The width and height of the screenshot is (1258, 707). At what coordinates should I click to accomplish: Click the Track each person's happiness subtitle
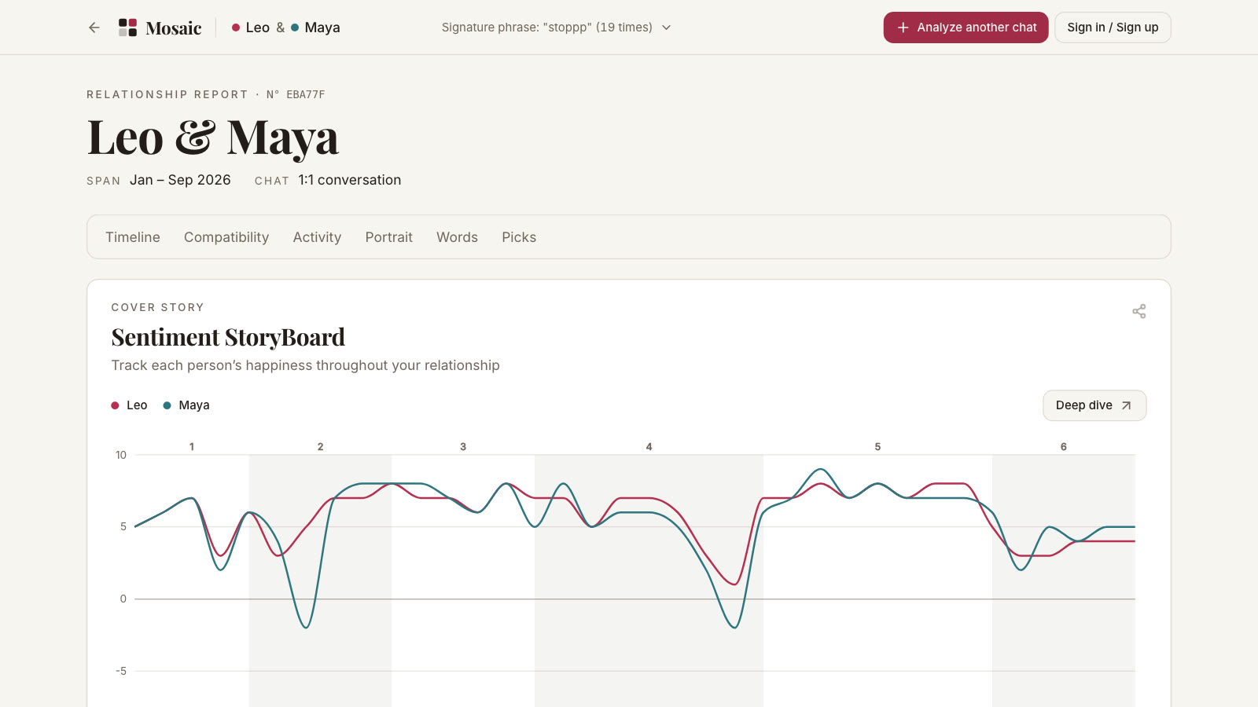[x=306, y=365]
